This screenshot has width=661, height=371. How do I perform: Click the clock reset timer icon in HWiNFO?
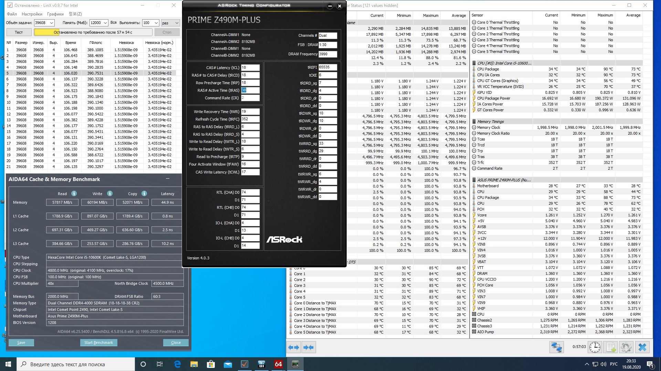pyautogui.click(x=595, y=347)
